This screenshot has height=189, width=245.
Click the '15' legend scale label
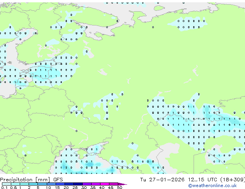click(x=57, y=187)
